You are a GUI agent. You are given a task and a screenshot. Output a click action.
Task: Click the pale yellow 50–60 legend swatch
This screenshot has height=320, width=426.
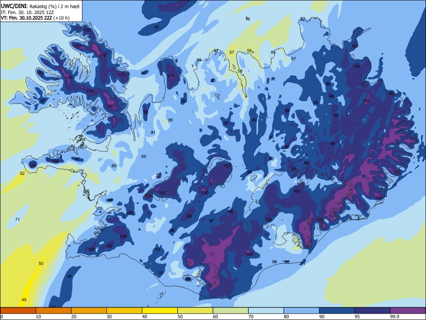click(x=195, y=311)
